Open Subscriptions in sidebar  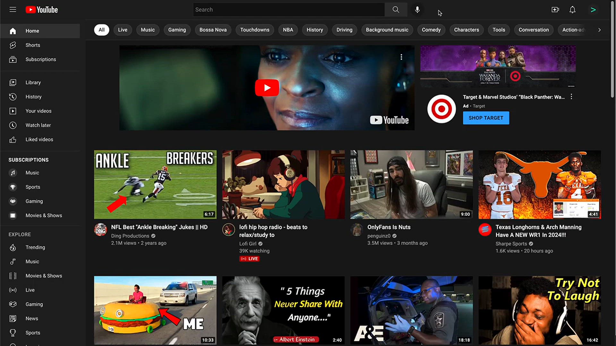(40, 59)
